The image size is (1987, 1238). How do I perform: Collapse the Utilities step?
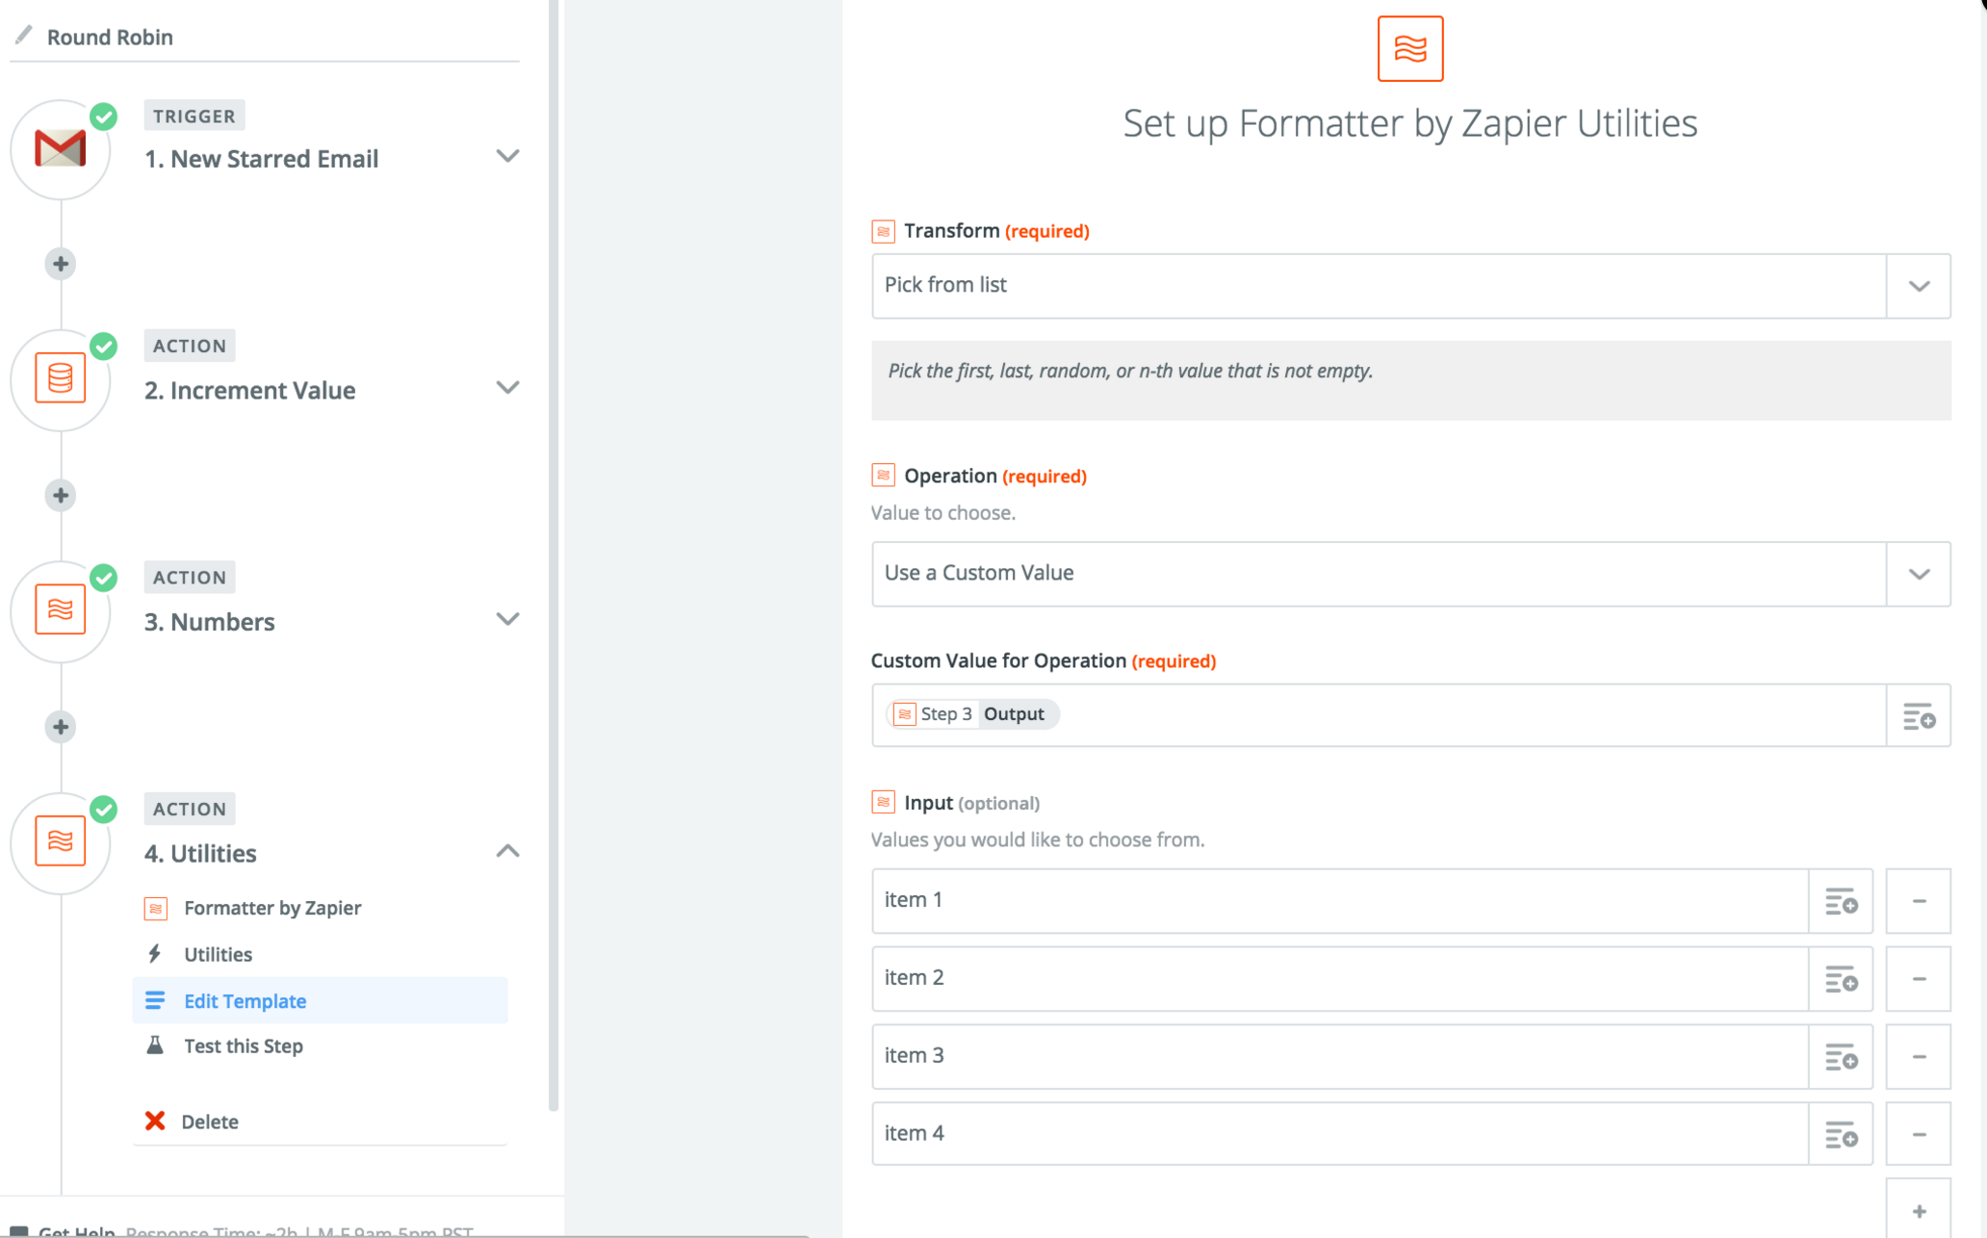[507, 851]
